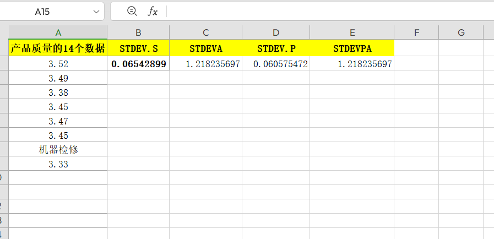Select column C header
Screen dimensions: 494x239
click(205, 32)
